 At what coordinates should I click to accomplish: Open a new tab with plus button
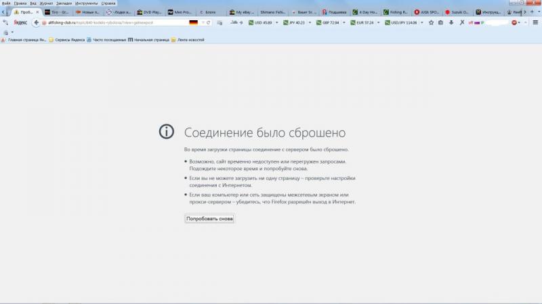click(x=532, y=11)
